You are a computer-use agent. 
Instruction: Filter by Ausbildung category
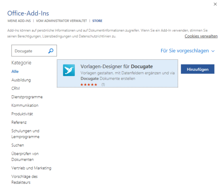pyautogui.click(x=21, y=80)
